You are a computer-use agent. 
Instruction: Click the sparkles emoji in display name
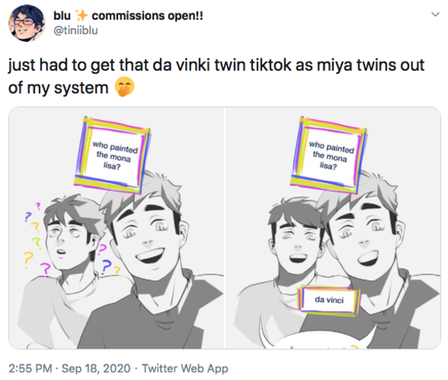tap(81, 16)
